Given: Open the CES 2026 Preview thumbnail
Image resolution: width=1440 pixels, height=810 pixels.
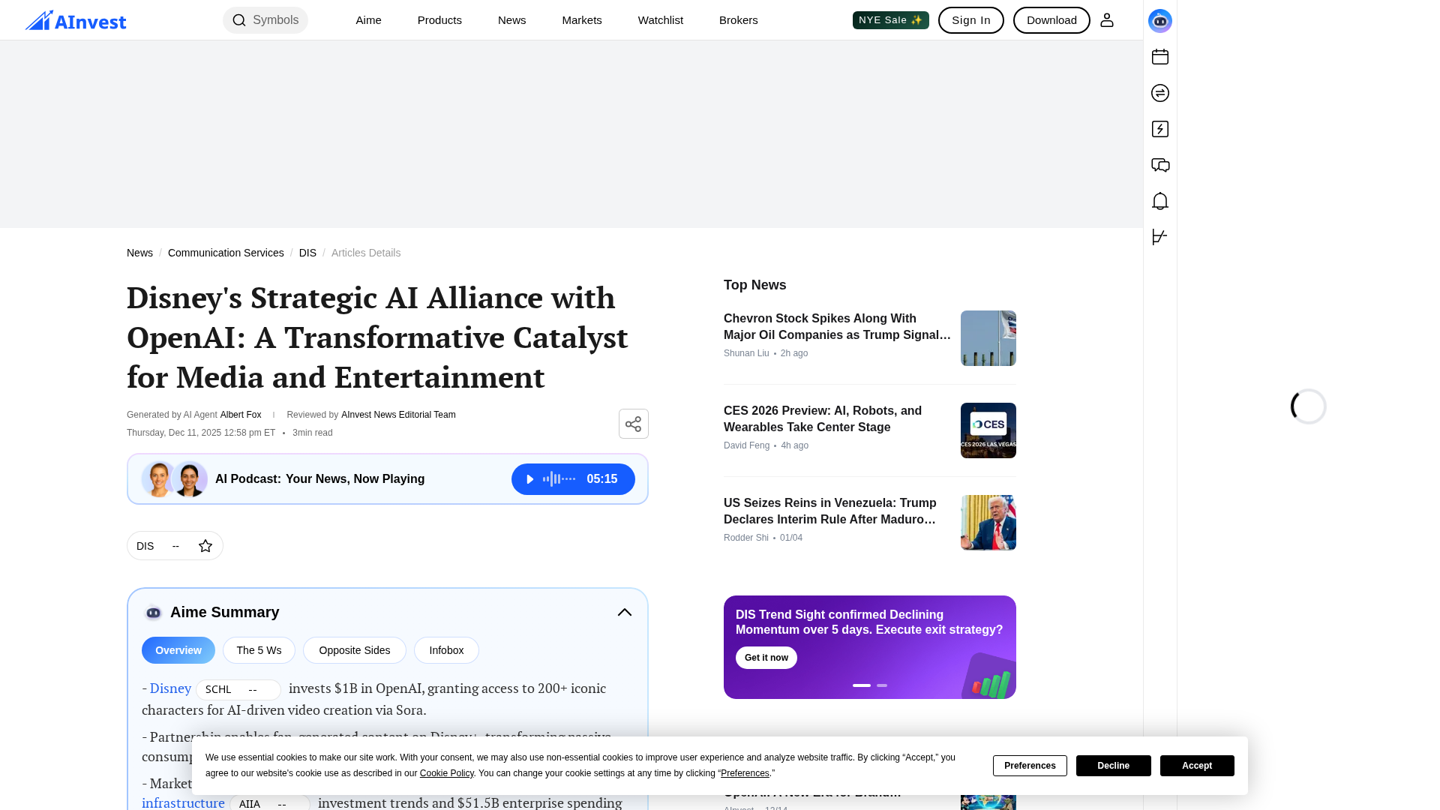Looking at the screenshot, I should (x=988, y=430).
